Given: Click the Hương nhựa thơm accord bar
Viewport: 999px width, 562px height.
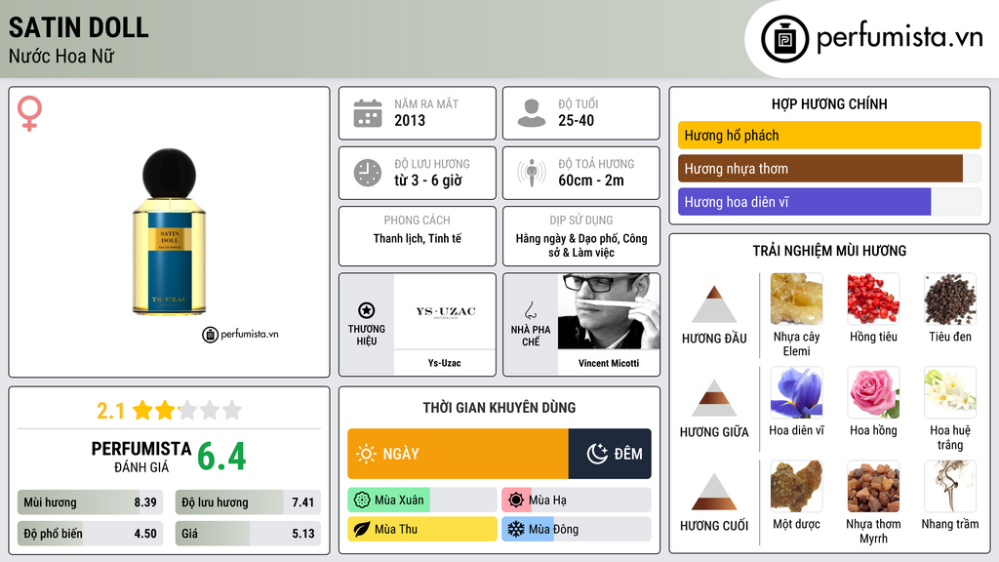Looking at the screenshot, I should pyautogui.click(x=829, y=168).
